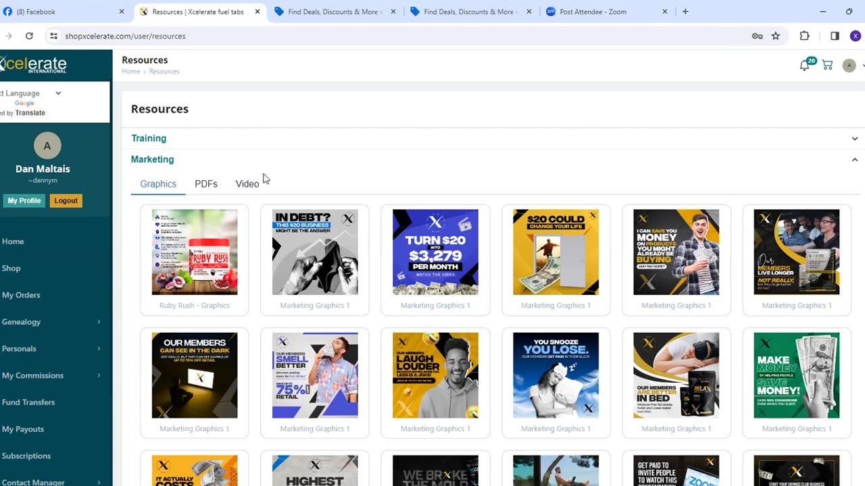The height and width of the screenshot is (486, 865).
Task: Open a new browser tab
Action: tap(685, 11)
